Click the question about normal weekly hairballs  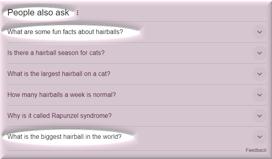[62, 95]
